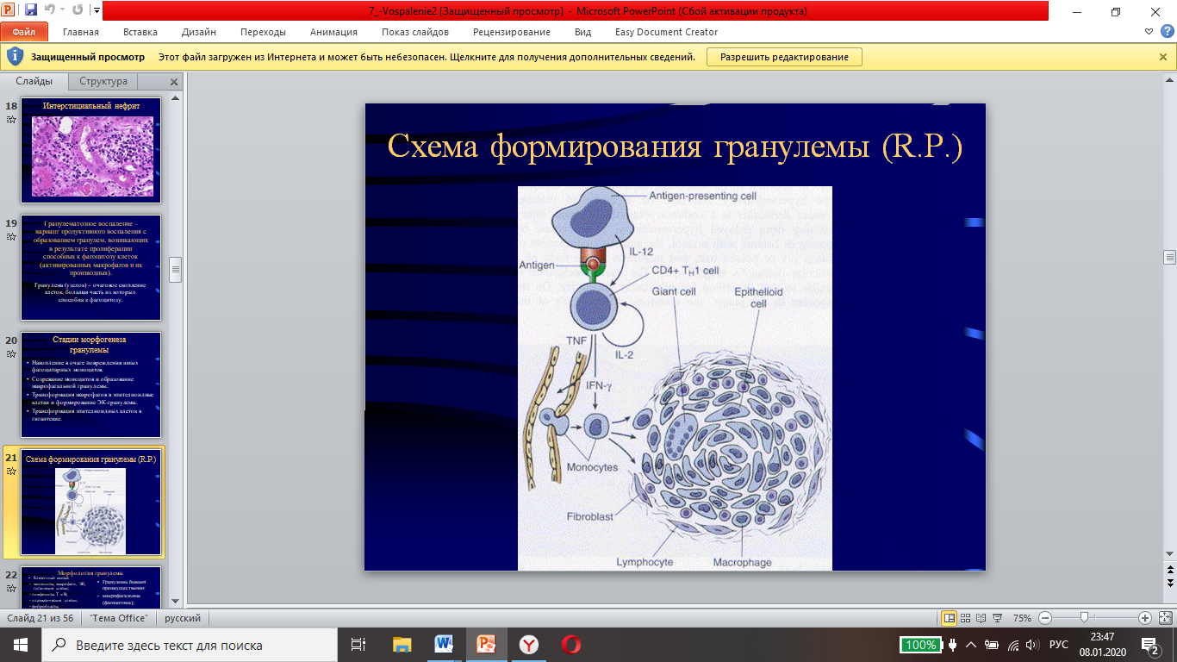Open File Explorer from the taskbar
Screen dimensions: 1177x662
click(402, 645)
